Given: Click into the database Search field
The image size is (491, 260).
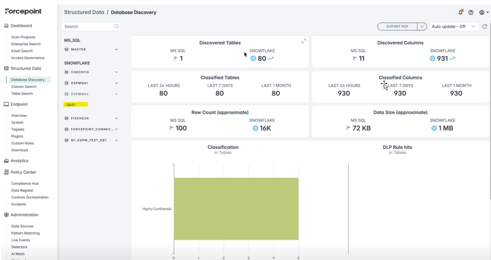Looking at the screenshot, I should [88, 26].
